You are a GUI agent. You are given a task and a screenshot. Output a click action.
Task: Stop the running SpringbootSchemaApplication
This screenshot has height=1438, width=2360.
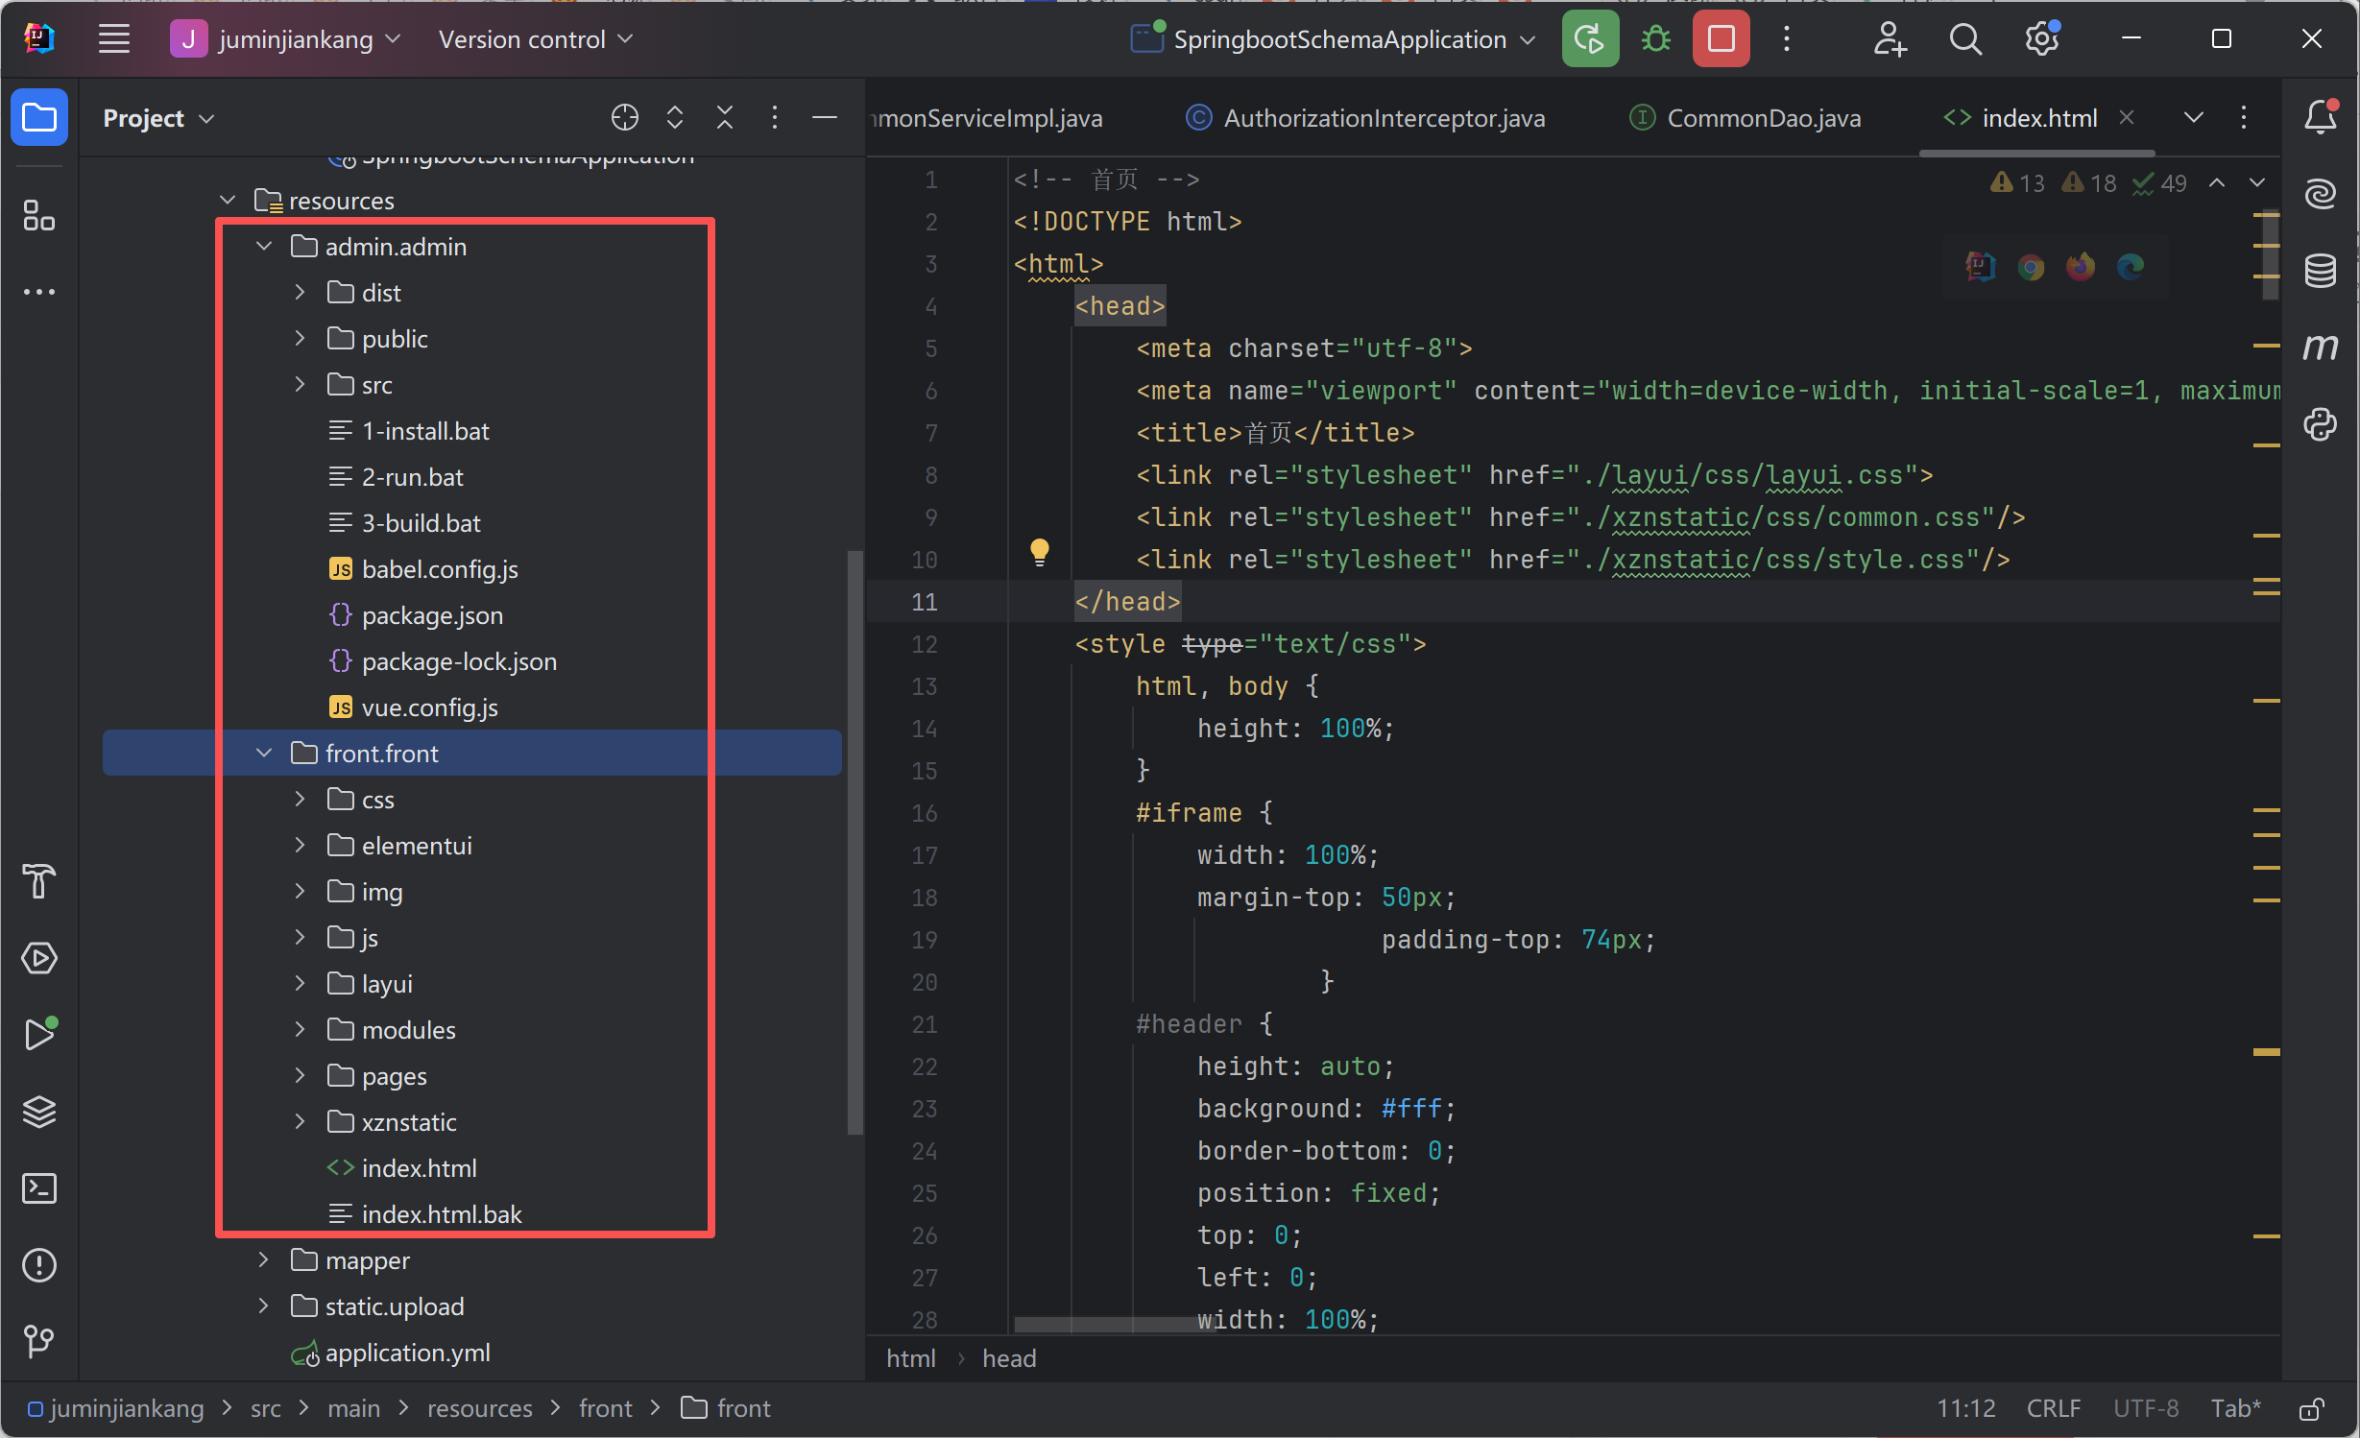(x=1721, y=39)
